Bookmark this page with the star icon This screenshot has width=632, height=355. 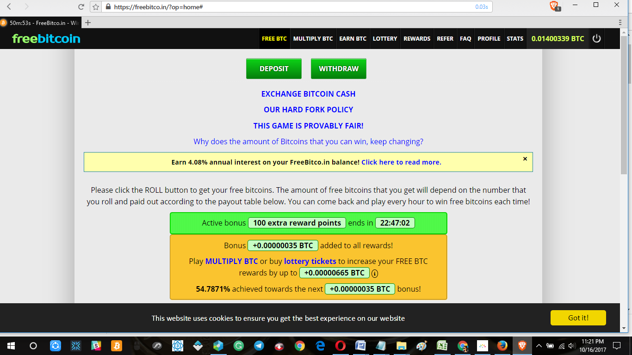pos(96,7)
